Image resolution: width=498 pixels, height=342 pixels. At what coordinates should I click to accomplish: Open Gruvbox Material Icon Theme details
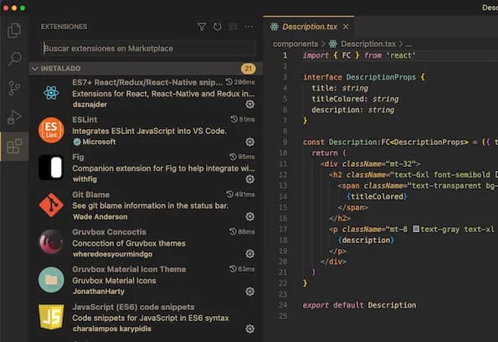pyautogui.click(x=129, y=269)
